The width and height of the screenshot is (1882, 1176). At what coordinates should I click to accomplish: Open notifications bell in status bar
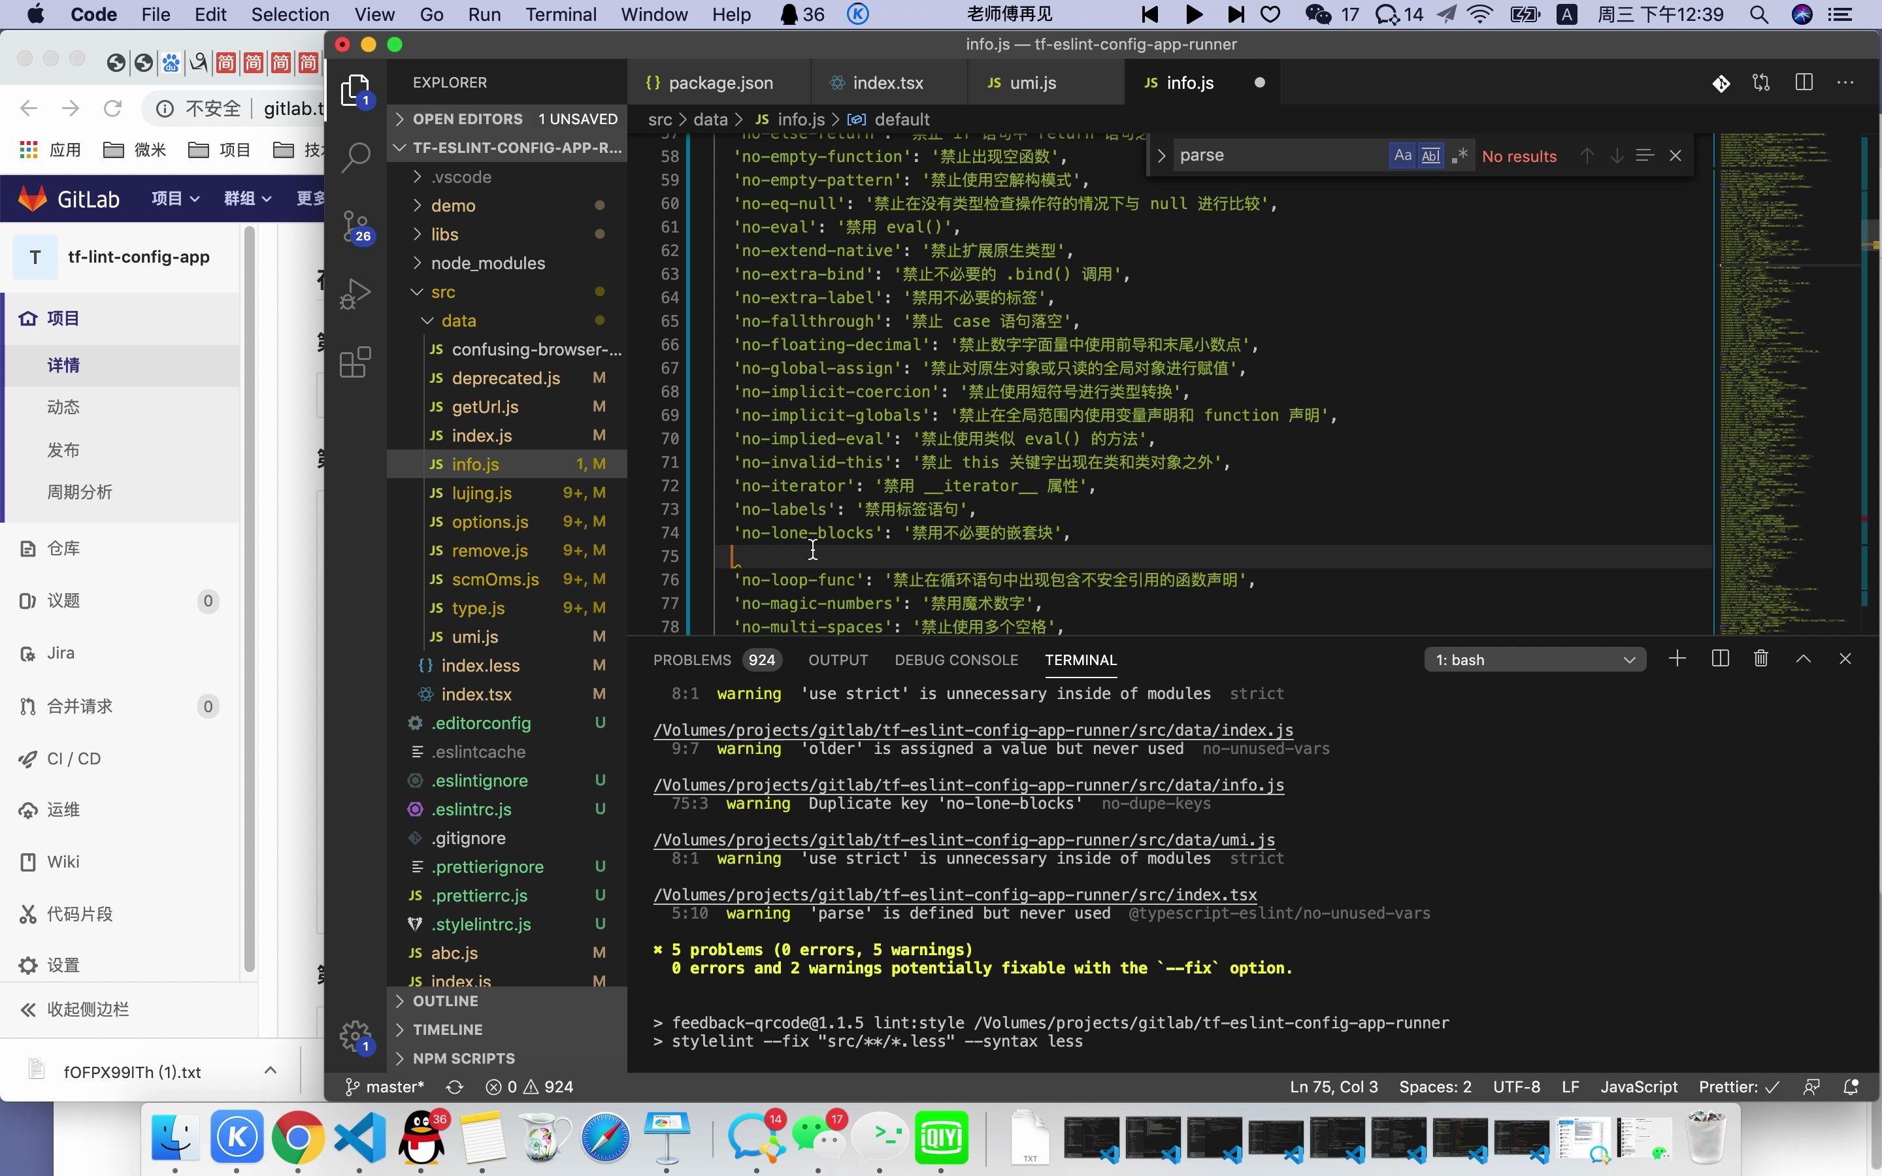[1852, 1086]
